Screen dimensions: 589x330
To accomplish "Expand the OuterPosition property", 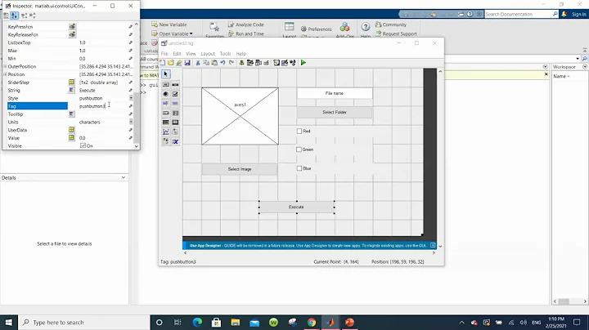I will tap(5, 66).
